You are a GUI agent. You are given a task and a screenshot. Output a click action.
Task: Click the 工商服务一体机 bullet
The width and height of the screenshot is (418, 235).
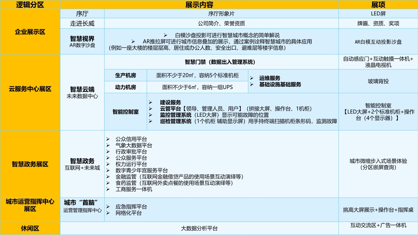129,189
